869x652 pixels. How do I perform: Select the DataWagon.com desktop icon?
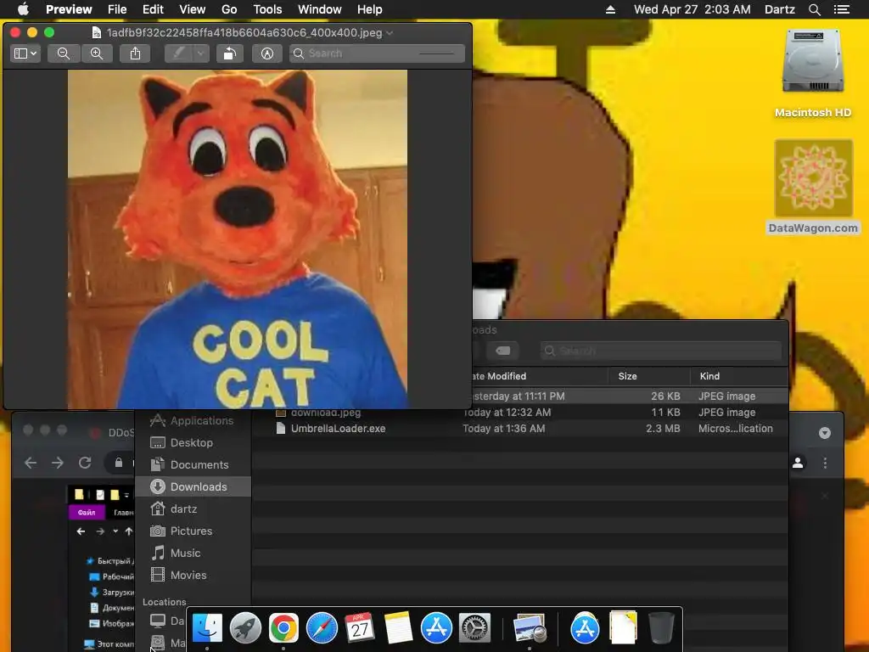[x=813, y=187]
